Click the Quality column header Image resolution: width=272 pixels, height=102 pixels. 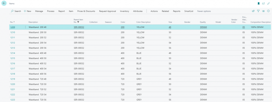point(203,22)
